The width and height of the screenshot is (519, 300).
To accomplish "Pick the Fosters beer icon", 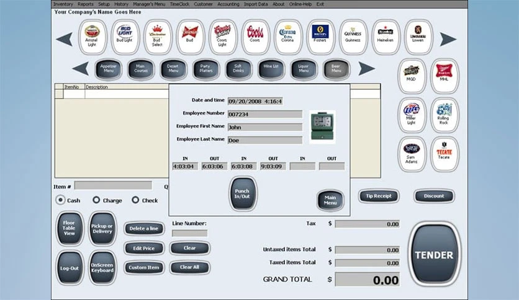I will tap(320, 37).
